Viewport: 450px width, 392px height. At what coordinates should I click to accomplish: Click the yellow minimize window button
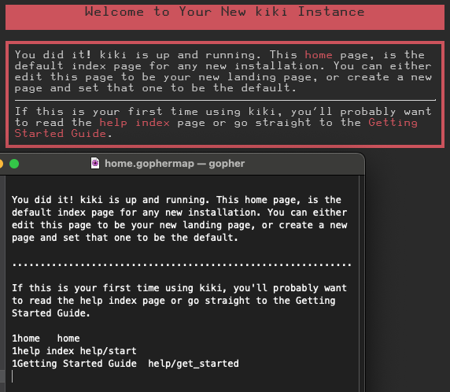coord(1,164)
